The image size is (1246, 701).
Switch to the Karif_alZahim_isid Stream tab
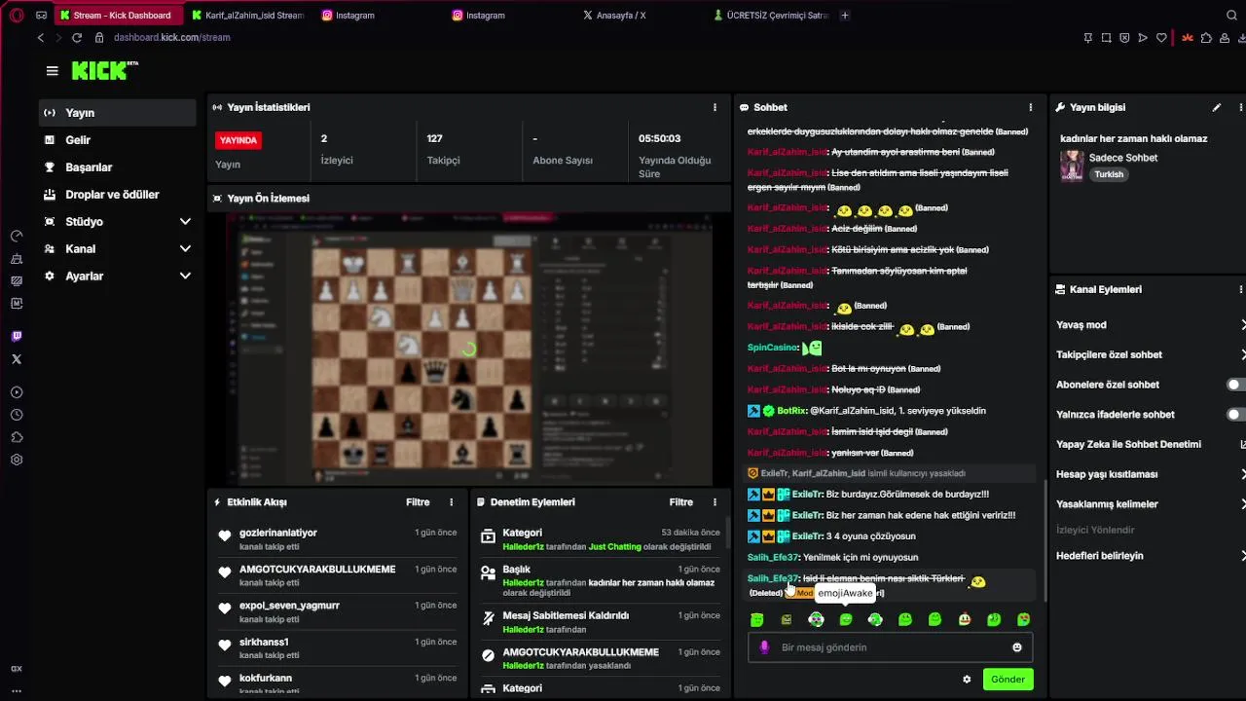click(247, 16)
